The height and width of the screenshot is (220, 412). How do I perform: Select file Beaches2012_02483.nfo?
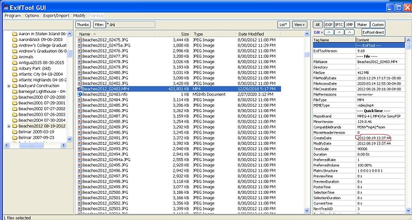point(105,94)
